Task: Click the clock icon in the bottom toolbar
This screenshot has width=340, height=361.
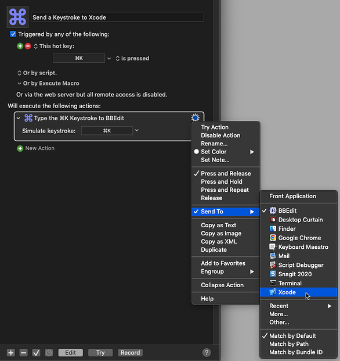Action: click(49, 352)
